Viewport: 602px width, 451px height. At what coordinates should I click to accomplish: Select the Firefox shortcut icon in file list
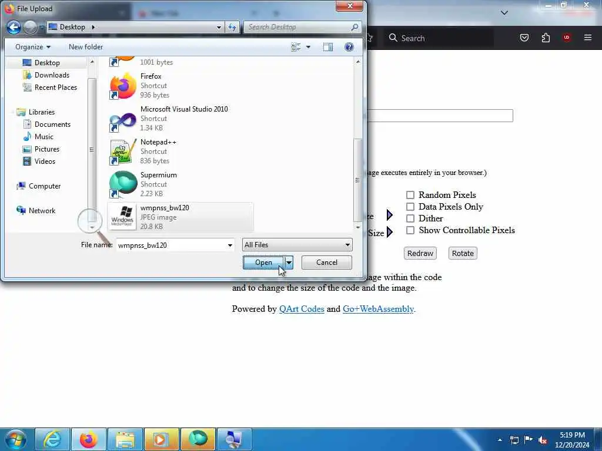123,86
